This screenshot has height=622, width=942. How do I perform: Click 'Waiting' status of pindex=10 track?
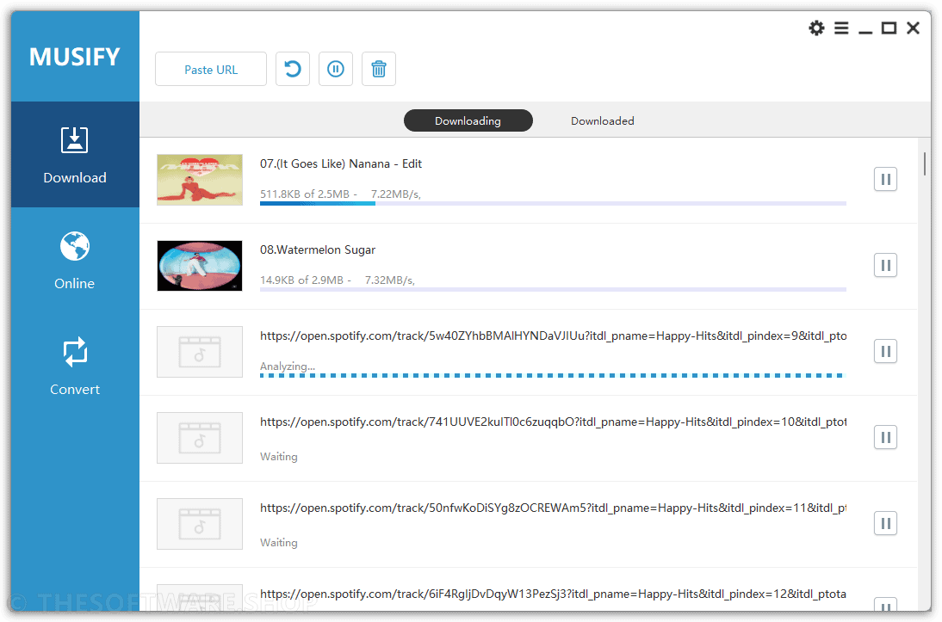pos(278,456)
